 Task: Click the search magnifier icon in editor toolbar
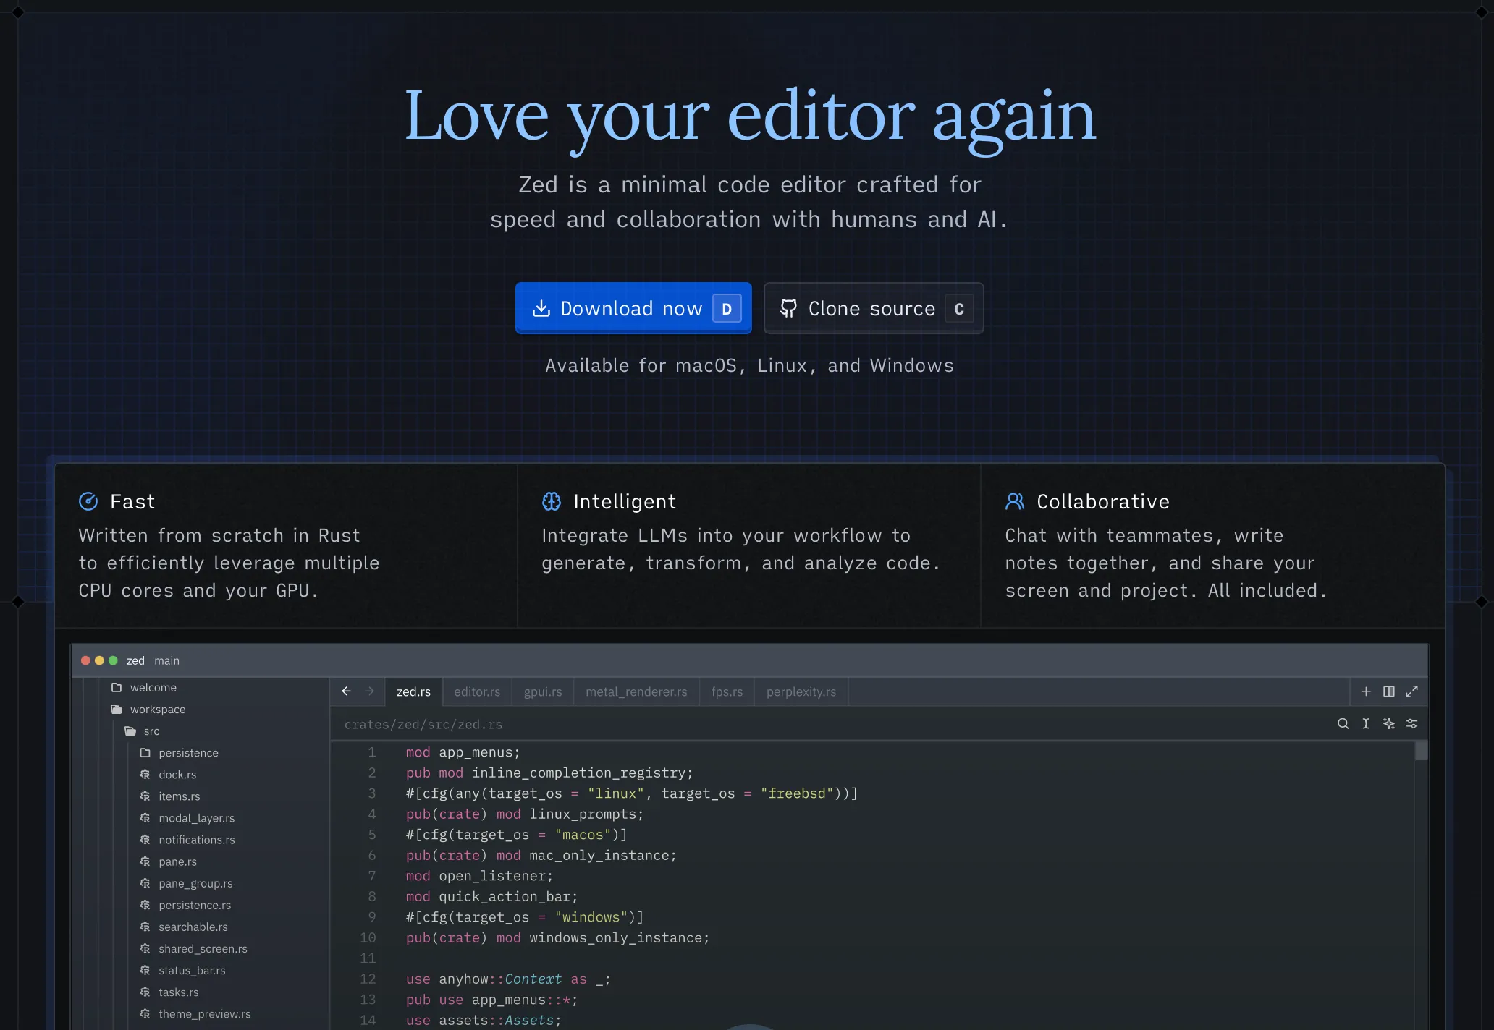pos(1343,723)
